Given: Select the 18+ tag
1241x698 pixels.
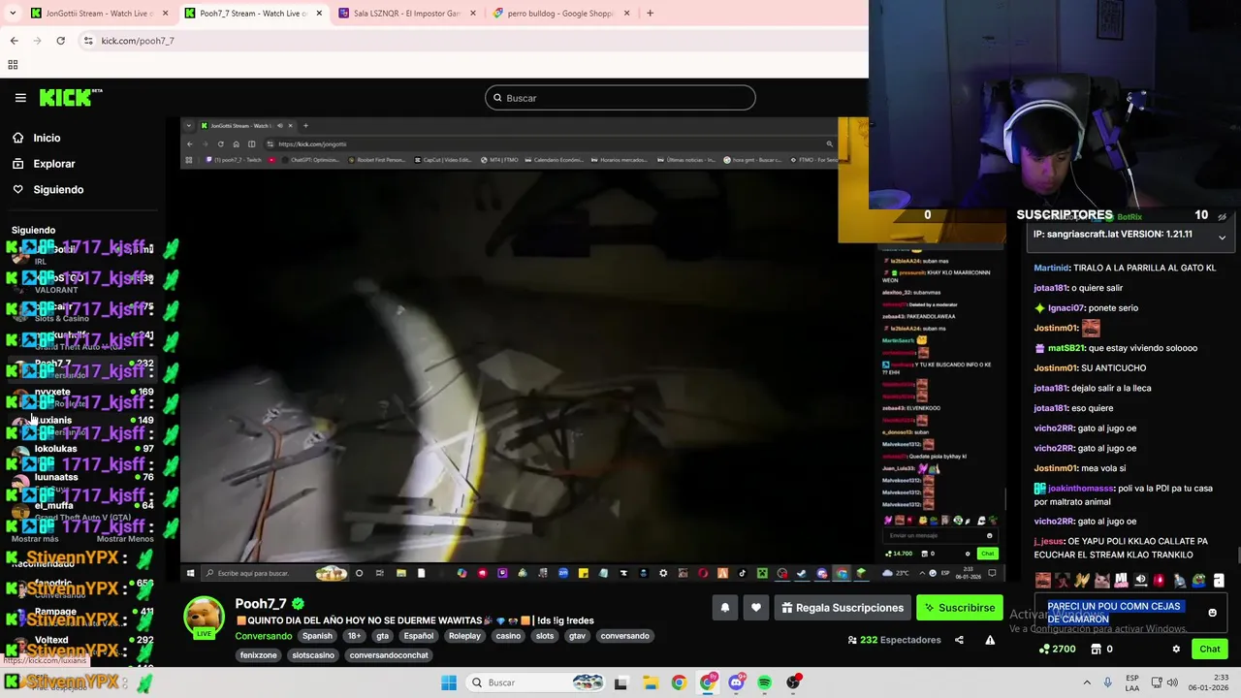Looking at the screenshot, I should (354, 636).
